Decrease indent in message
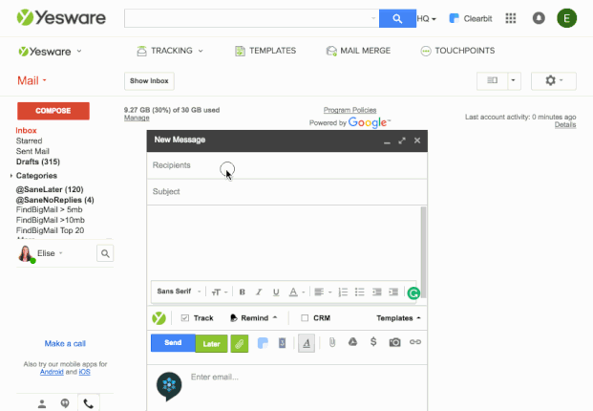Viewport: 593px width, 411px height. tap(376, 292)
